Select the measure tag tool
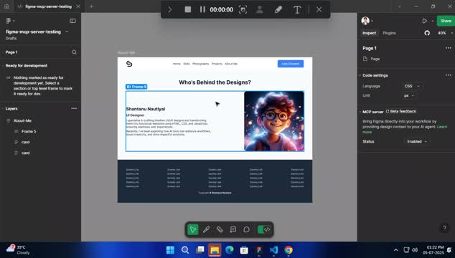This screenshot has height=258, width=455. [220, 229]
